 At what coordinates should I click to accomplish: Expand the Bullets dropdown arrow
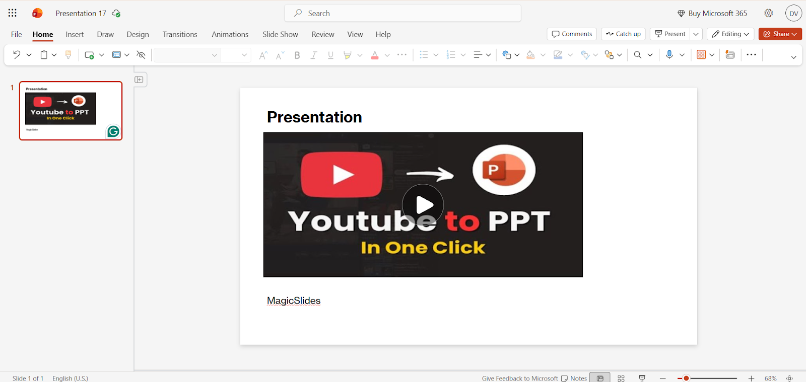(x=436, y=55)
